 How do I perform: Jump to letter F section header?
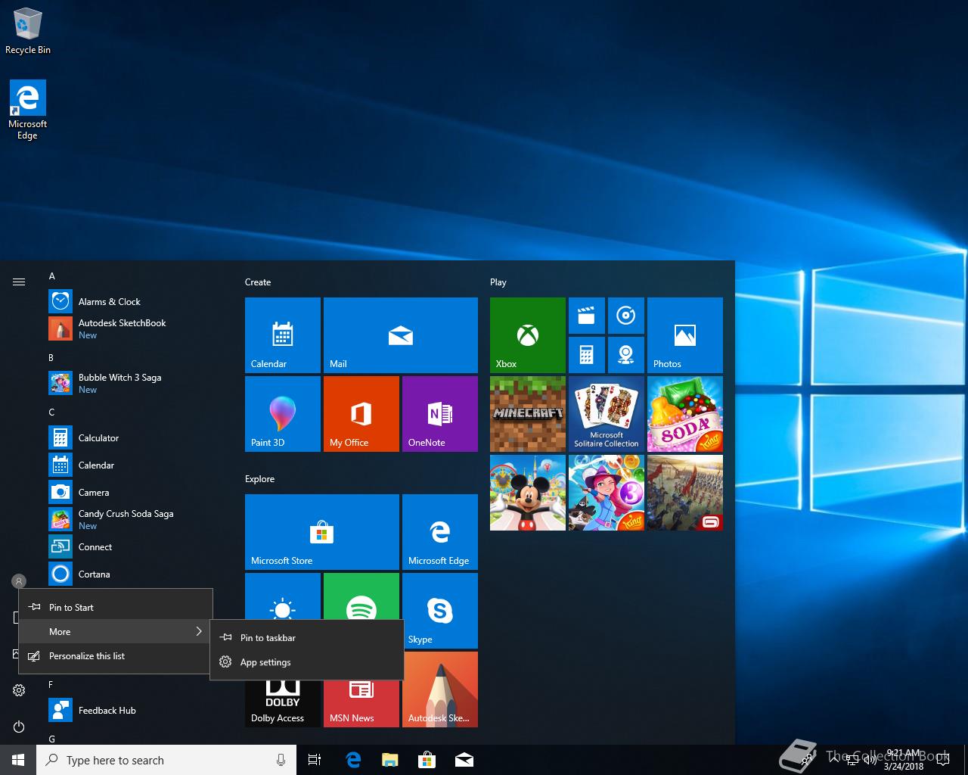point(51,684)
